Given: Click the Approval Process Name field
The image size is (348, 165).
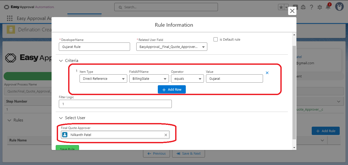Looking at the screenshot, I should [x=28, y=91].
